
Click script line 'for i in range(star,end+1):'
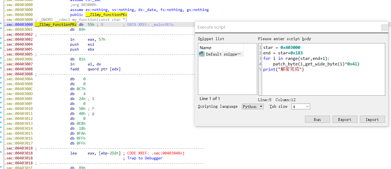(296, 59)
